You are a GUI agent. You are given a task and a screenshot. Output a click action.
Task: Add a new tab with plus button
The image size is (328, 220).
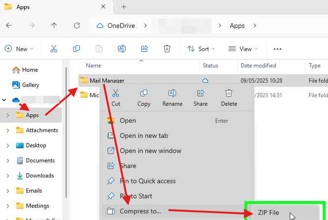(124, 7)
